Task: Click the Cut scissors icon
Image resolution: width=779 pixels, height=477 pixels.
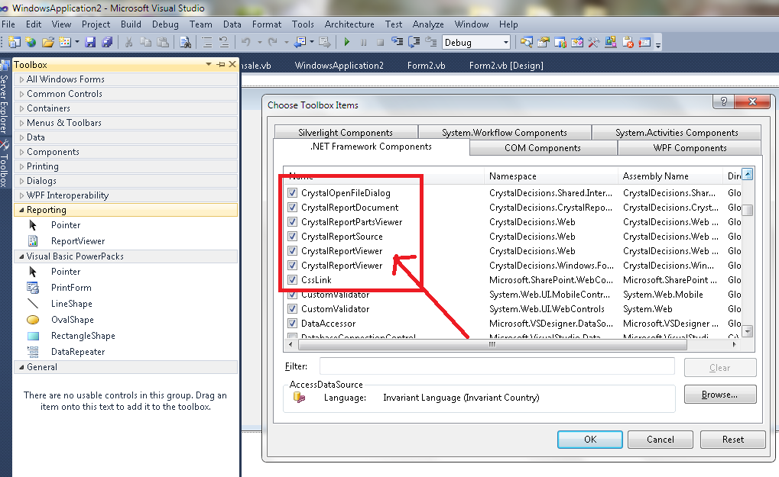Action: [x=128, y=43]
